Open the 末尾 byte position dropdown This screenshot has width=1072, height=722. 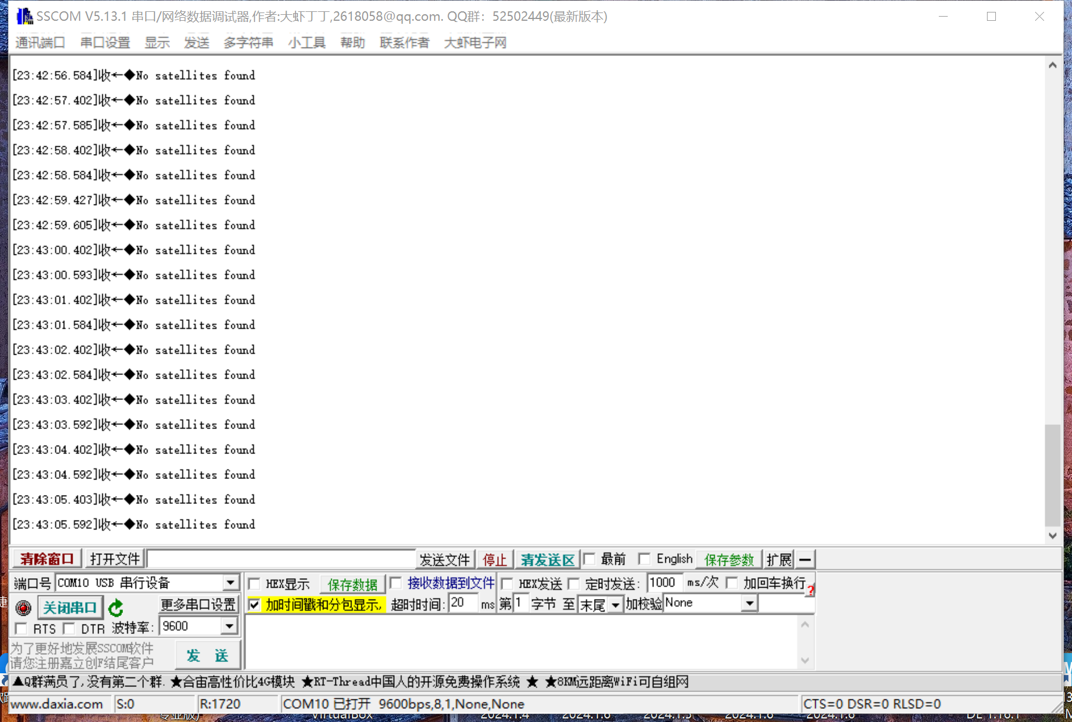pyautogui.click(x=615, y=605)
